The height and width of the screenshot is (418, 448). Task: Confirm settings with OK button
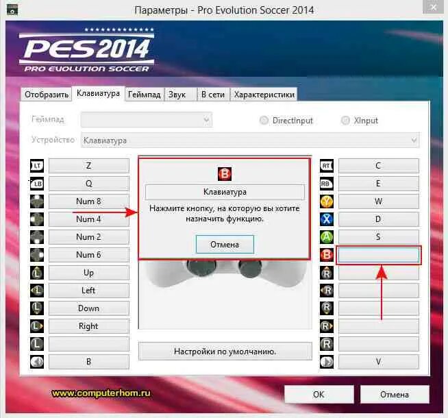coord(319,395)
